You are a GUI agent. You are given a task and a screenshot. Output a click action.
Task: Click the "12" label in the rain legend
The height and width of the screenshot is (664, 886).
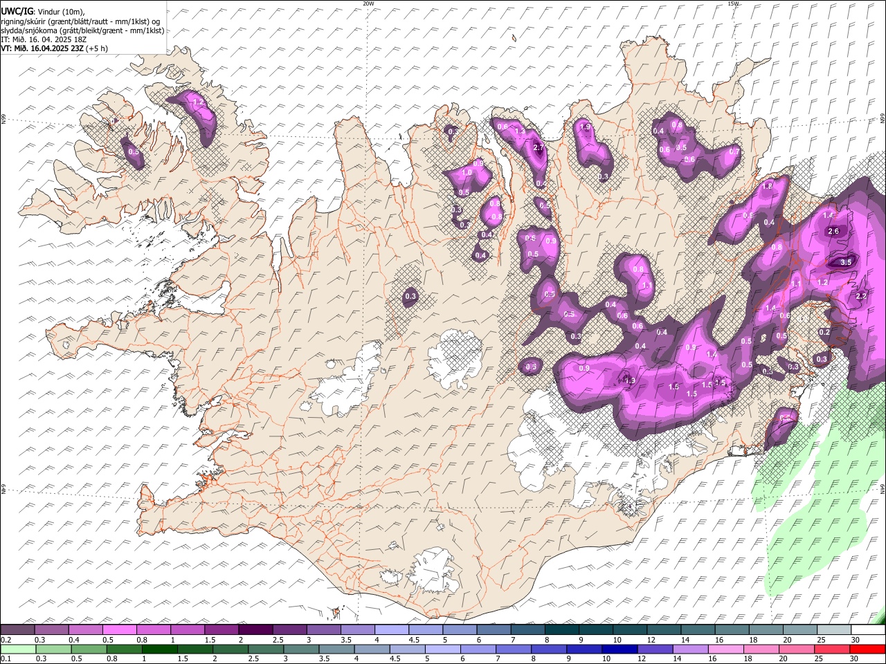[x=642, y=658]
